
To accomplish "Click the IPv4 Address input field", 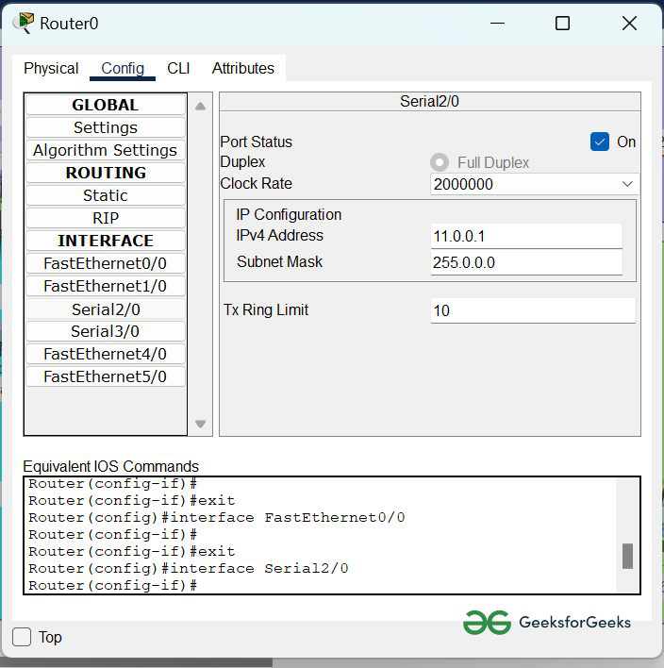I will (x=525, y=236).
